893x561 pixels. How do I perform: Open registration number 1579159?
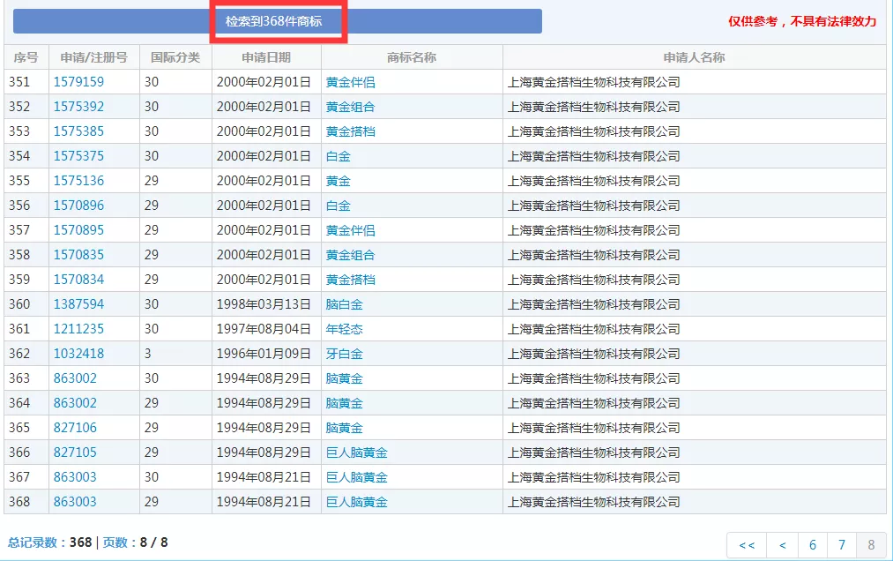[x=78, y=82]
